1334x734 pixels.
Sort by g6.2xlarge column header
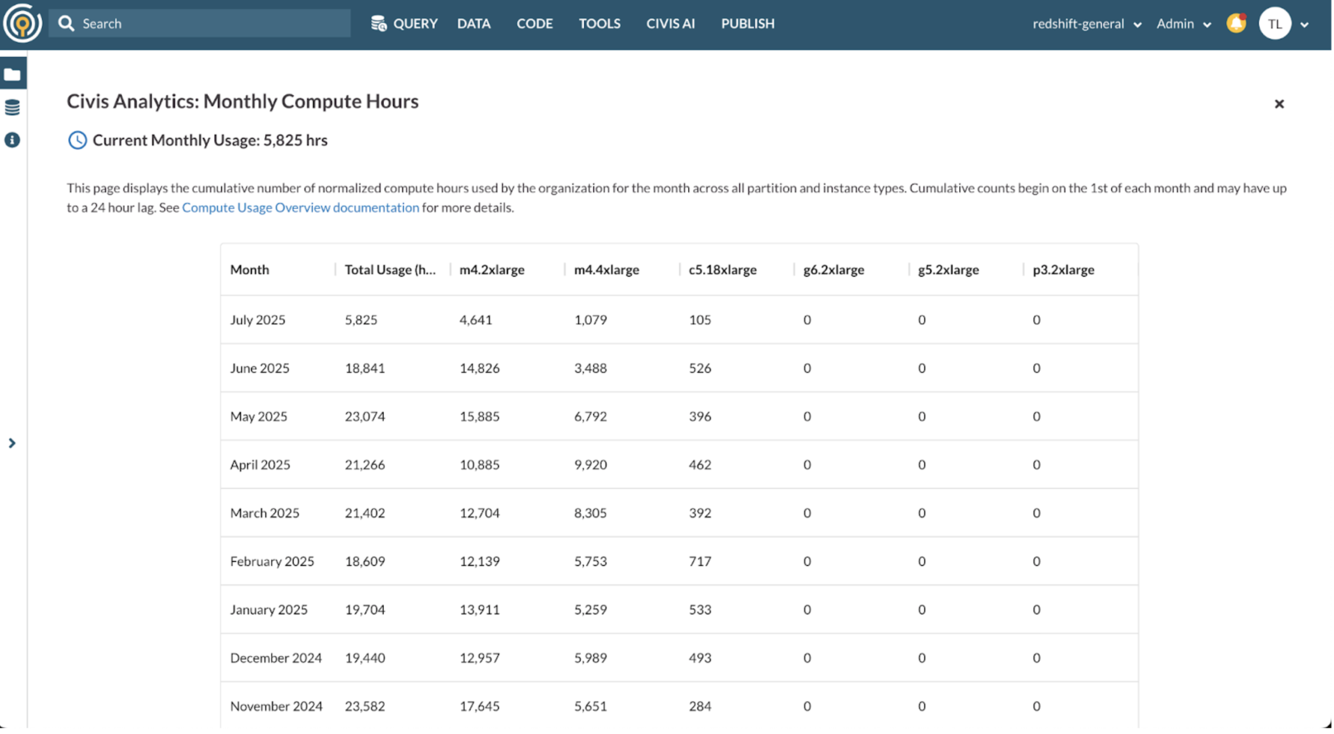pyautogui.click(x=833, y=270)
